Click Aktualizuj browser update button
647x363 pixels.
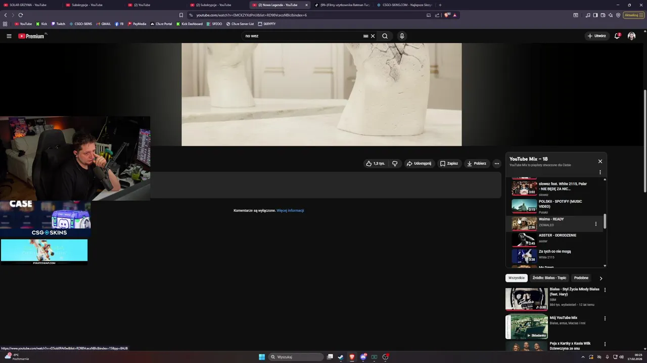634,15
